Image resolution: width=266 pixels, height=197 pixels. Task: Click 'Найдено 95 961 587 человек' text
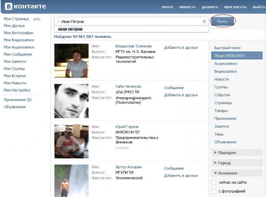click(83, 36)
